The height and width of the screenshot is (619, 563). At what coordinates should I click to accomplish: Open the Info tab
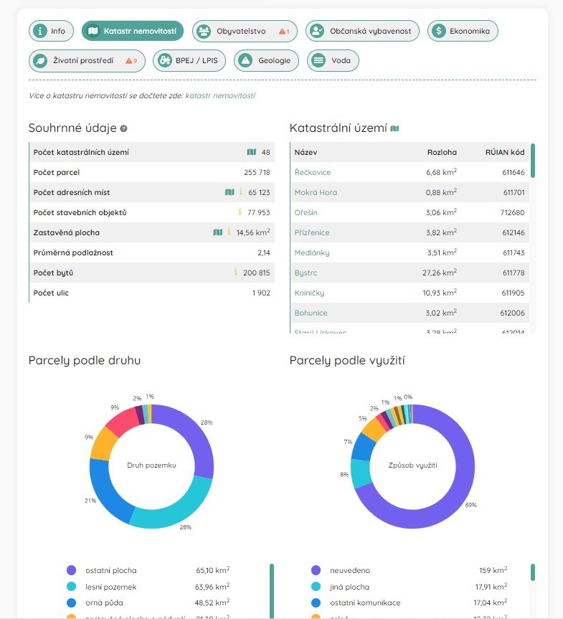click(x=51, y=31)
